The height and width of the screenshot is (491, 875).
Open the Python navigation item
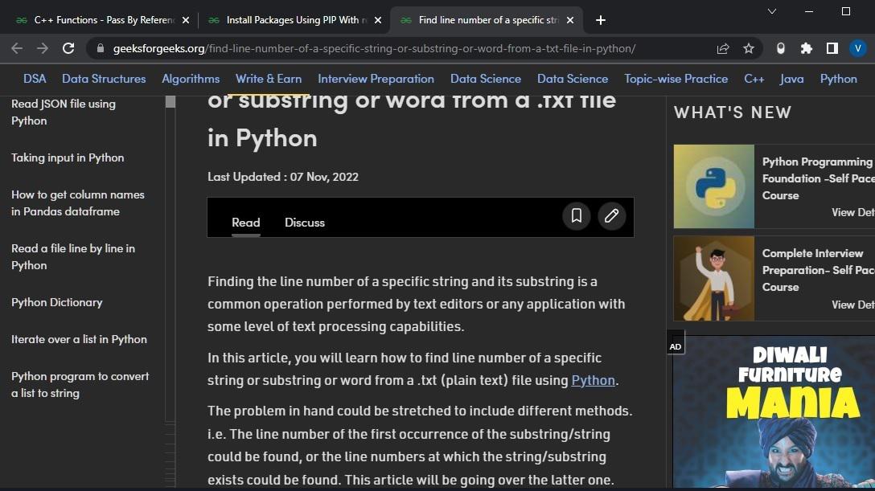[838, 79]
